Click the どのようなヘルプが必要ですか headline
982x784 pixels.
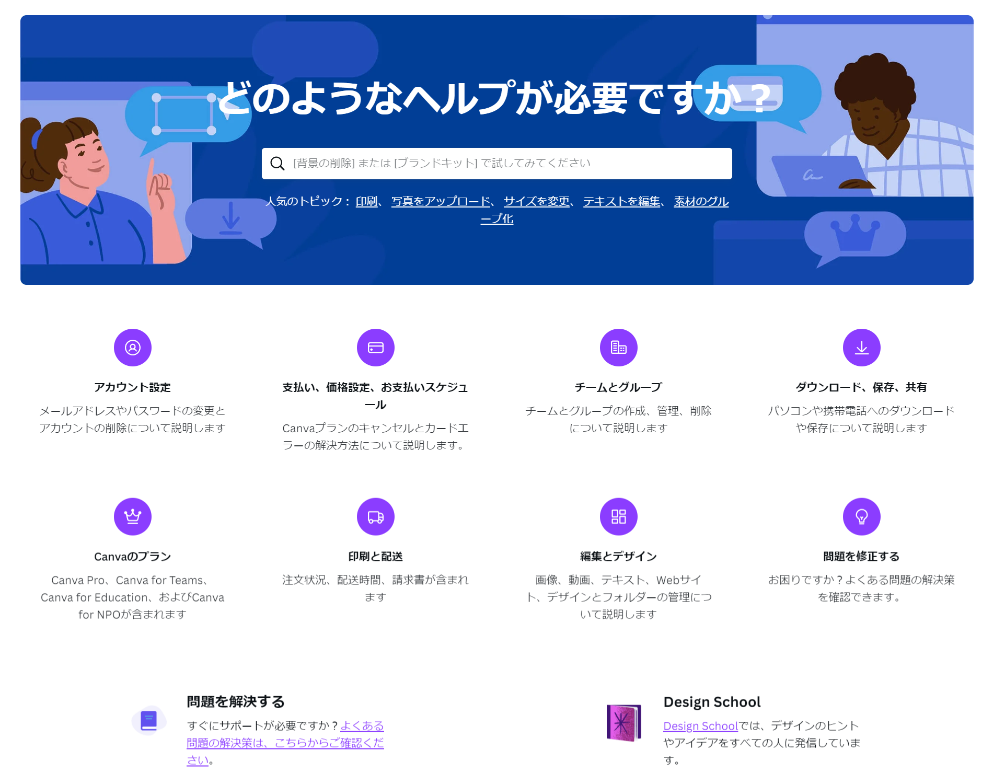click(x=494, y=98)
